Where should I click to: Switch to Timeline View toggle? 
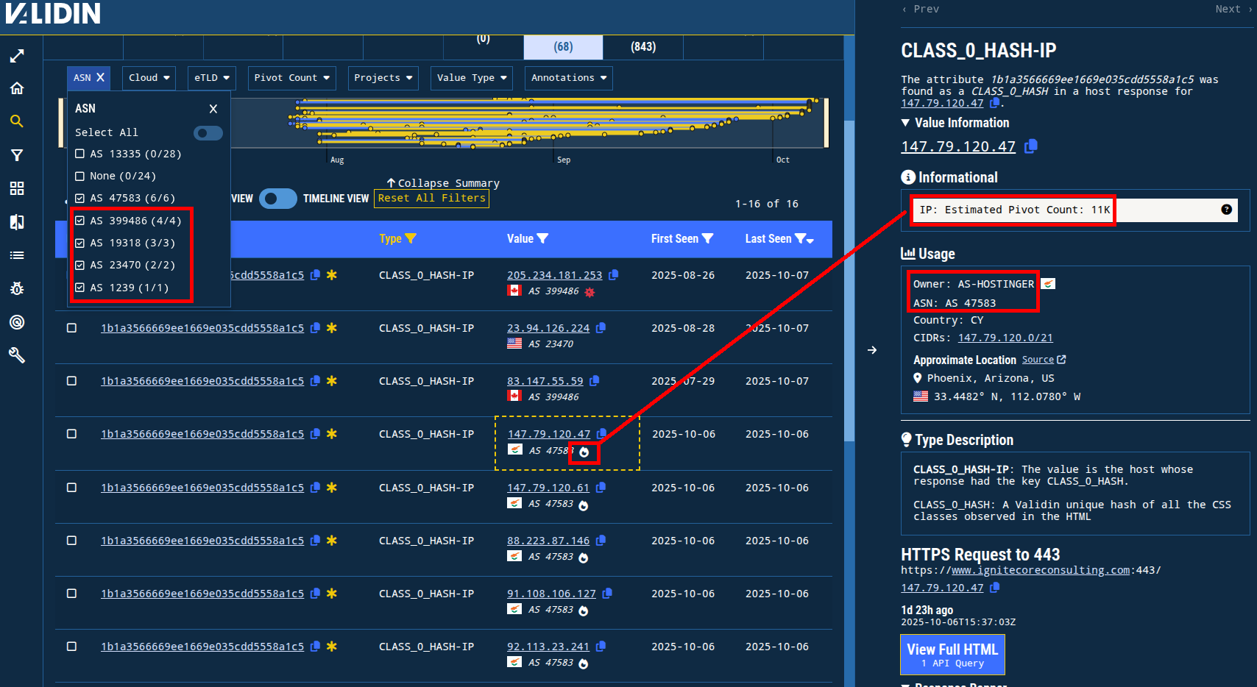tap(278, 199)
